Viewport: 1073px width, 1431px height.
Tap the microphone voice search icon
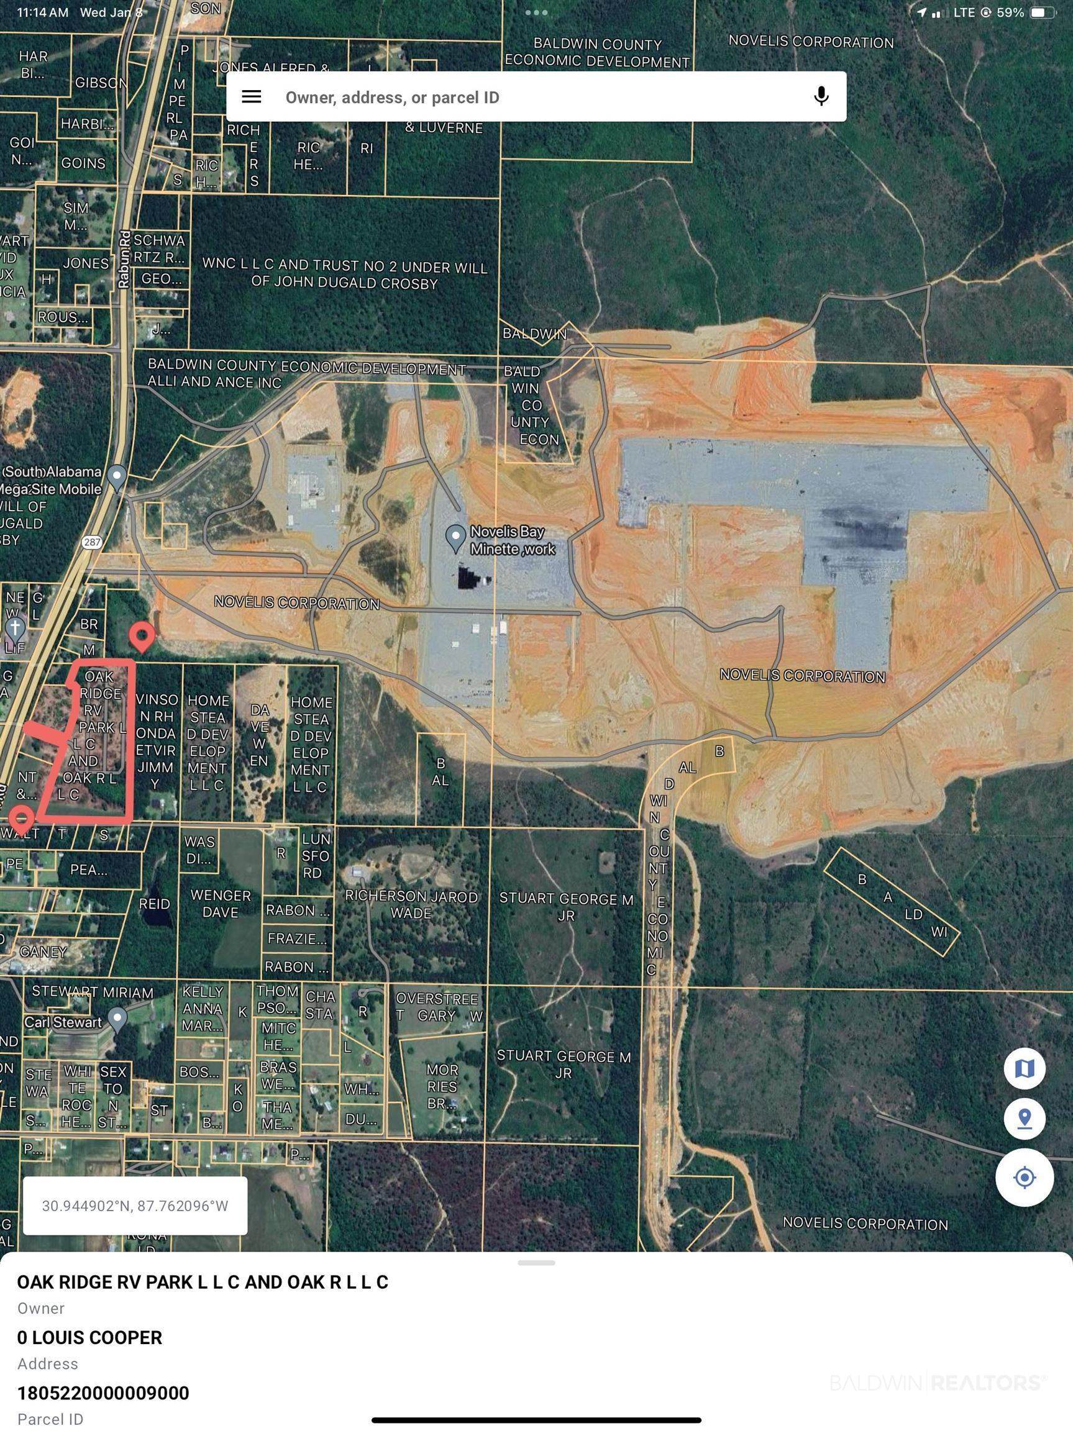coord(821,96)
